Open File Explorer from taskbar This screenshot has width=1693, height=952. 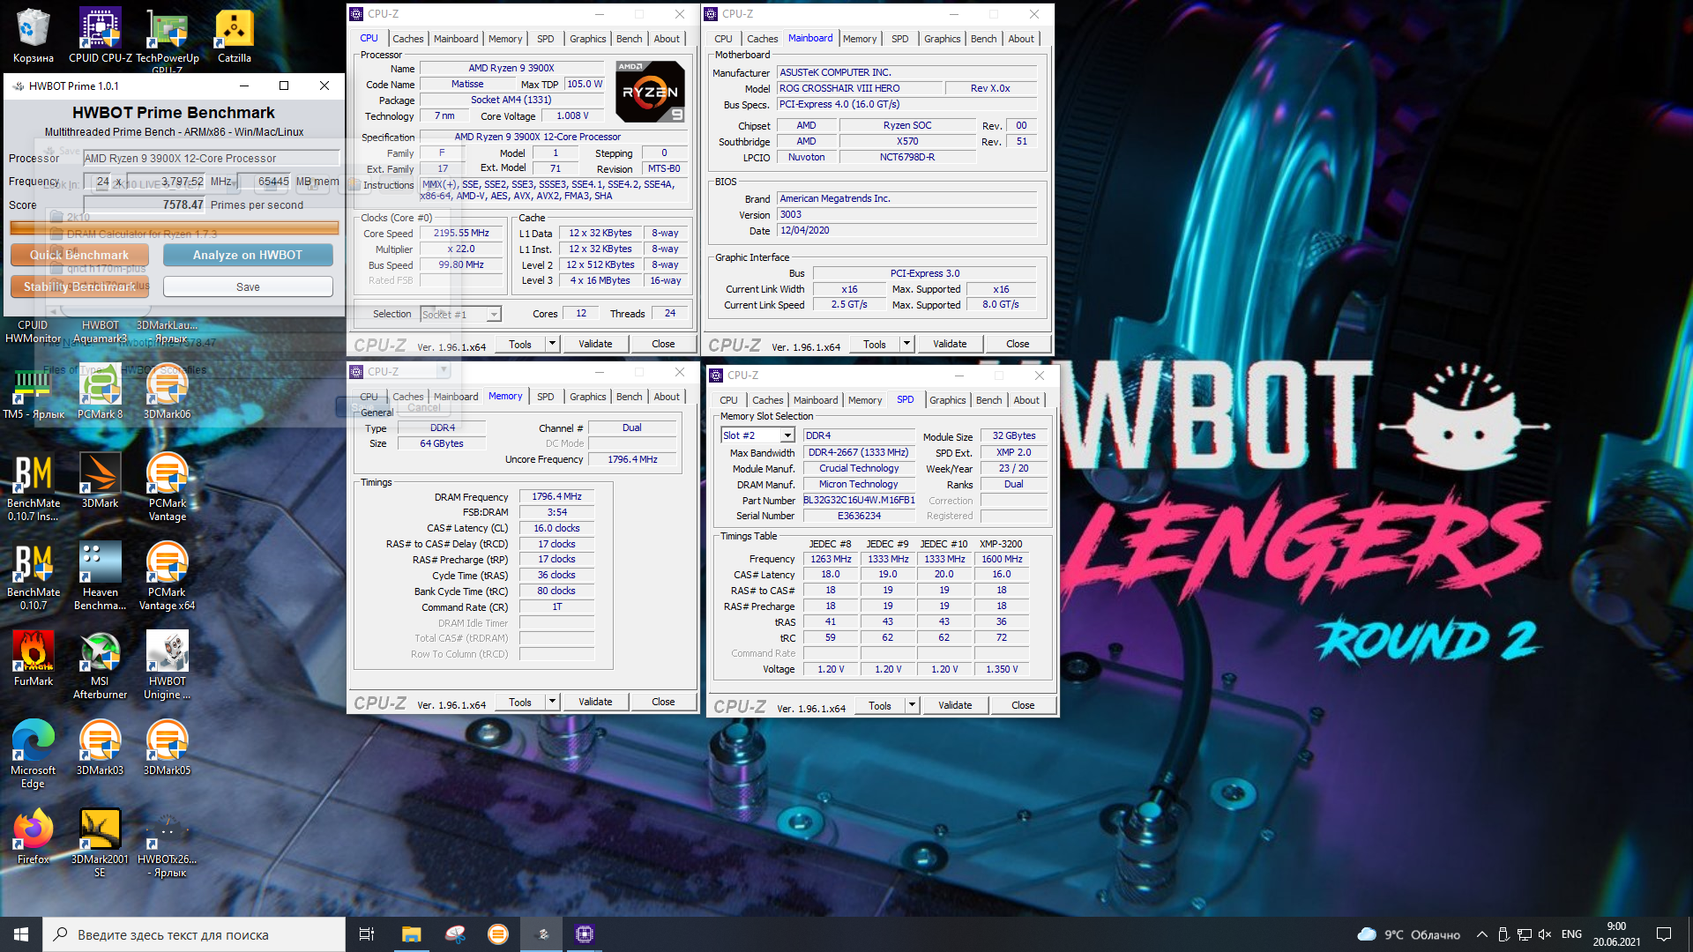click(411, 934)
